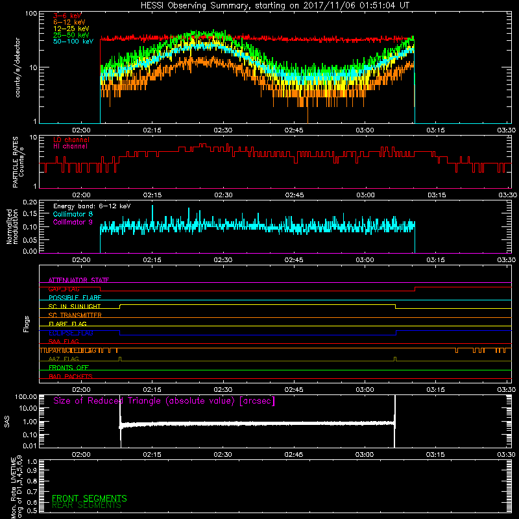
Task: Click the SAA_FLAG label
Action: point(64,341)
